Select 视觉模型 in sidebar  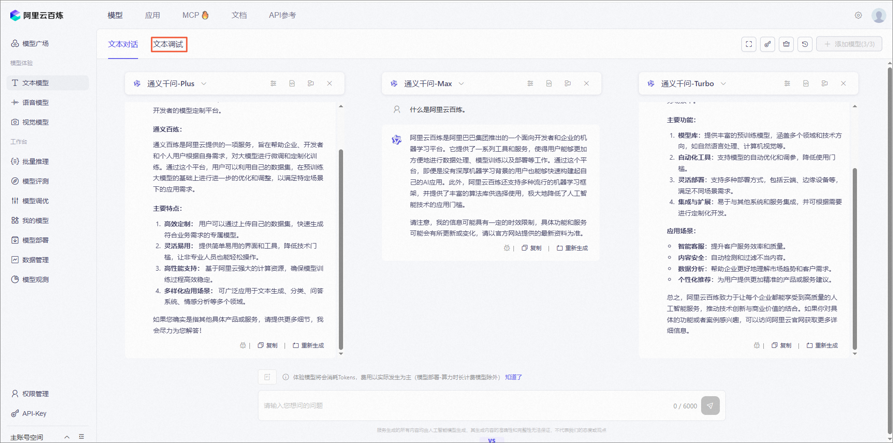48,122
